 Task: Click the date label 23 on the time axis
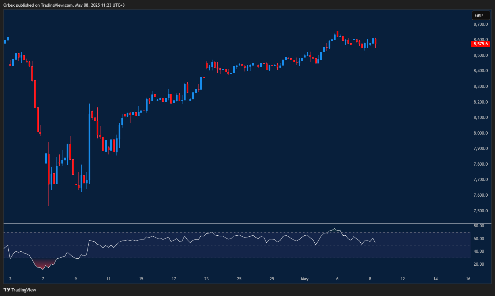[206, 279]
